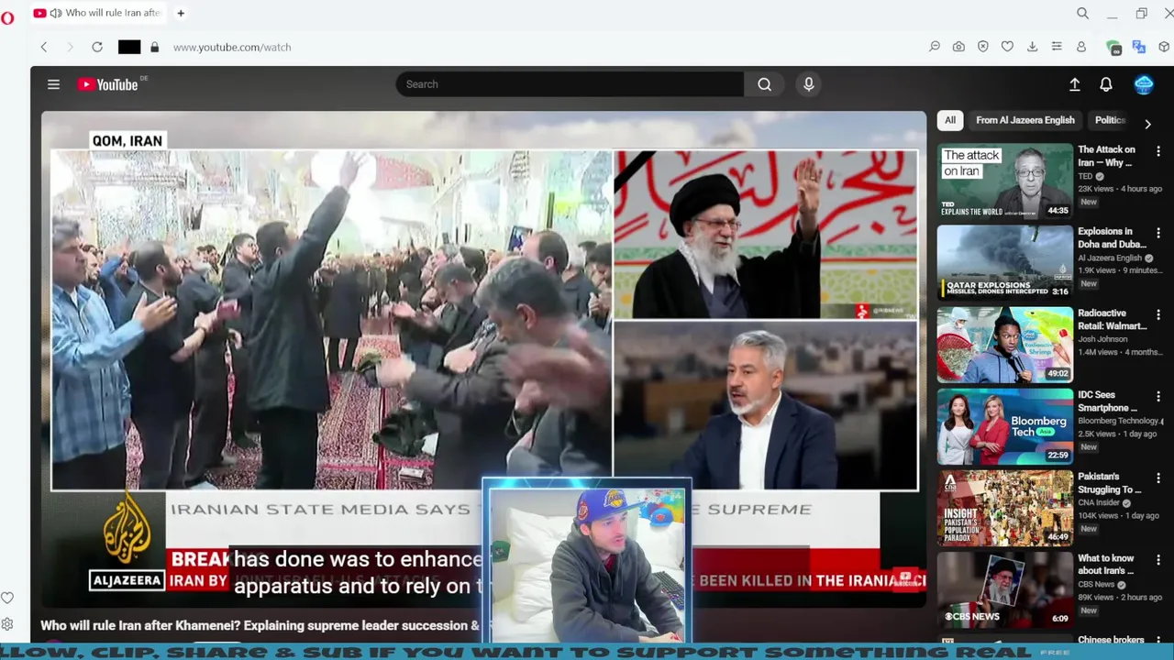Open options for Pakistan's Struggling video
The height and width of the screenshot is (660, 1174).
click(1158, 478)
